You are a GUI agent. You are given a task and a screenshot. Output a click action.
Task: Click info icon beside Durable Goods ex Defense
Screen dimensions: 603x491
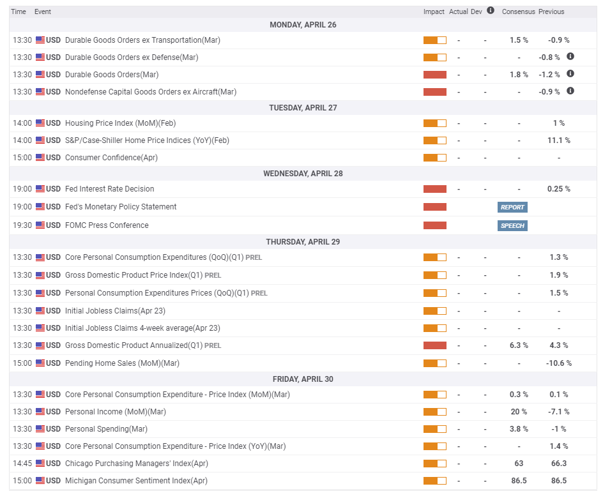click(x=570, y=57)
